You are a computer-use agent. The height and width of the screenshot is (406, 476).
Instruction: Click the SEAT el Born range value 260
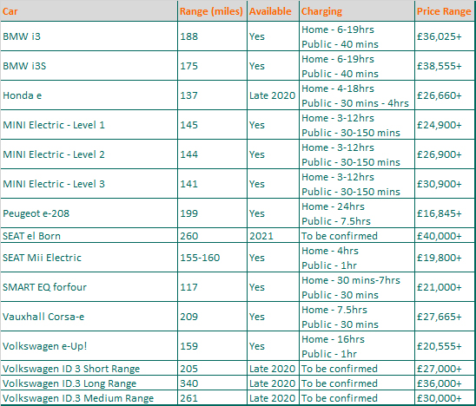pos(212,236)
